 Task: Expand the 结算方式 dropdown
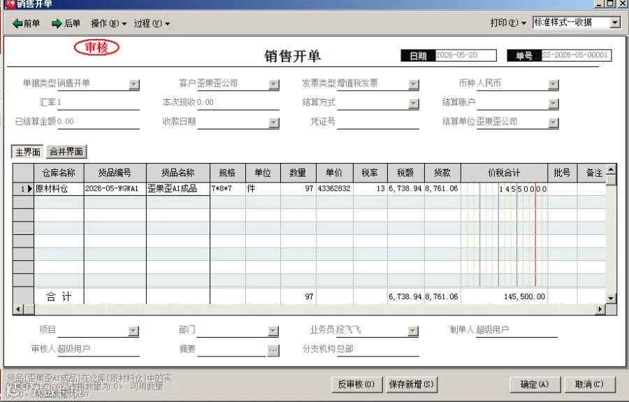pyautogui.click(x=414, y=103)
